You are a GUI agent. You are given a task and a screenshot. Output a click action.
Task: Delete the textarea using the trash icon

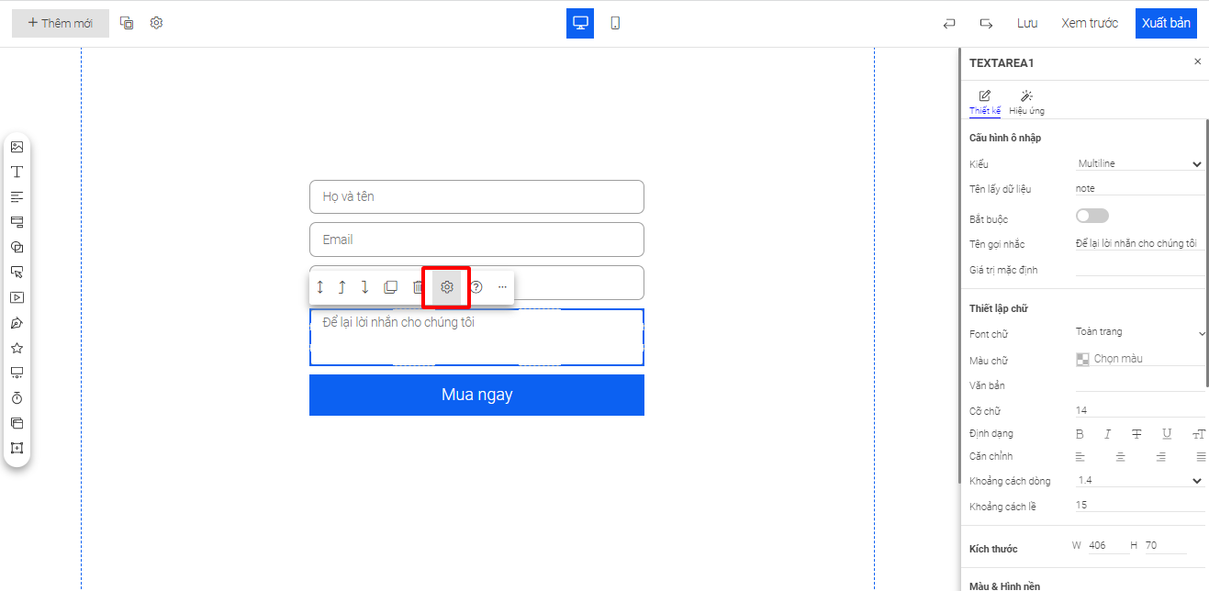[418, 287]
